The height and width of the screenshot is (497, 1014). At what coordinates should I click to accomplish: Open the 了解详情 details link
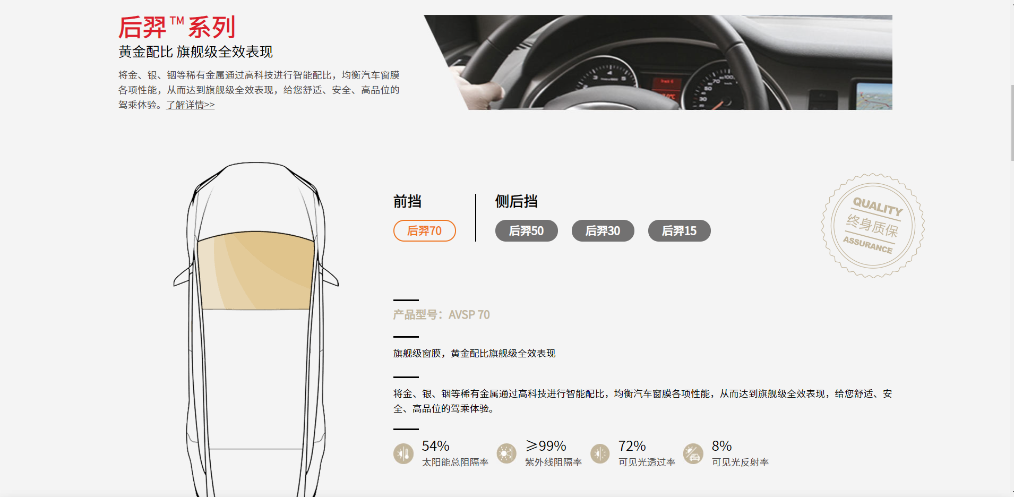[189, 105]
